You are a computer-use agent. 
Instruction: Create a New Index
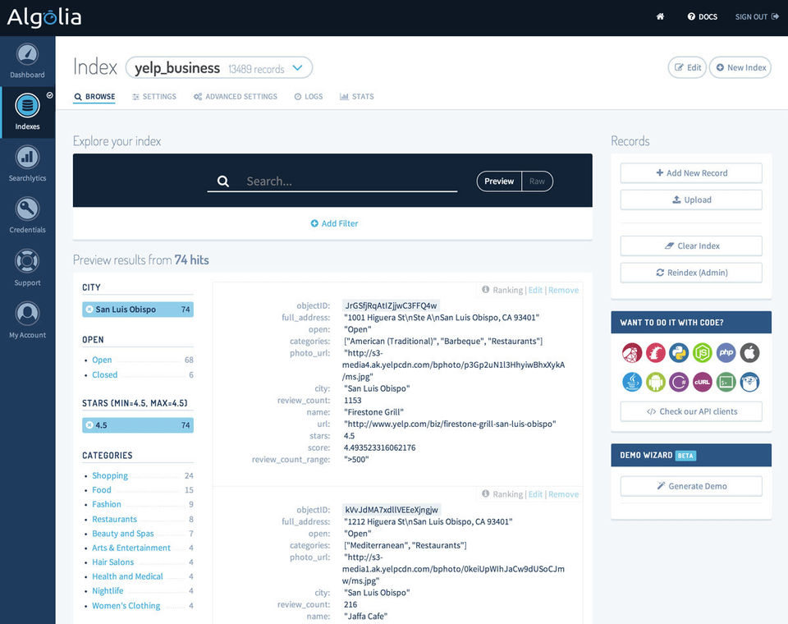click(740, 67)
